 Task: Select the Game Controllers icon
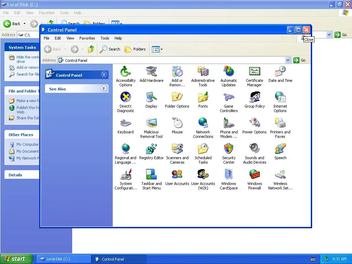[229, 97]
